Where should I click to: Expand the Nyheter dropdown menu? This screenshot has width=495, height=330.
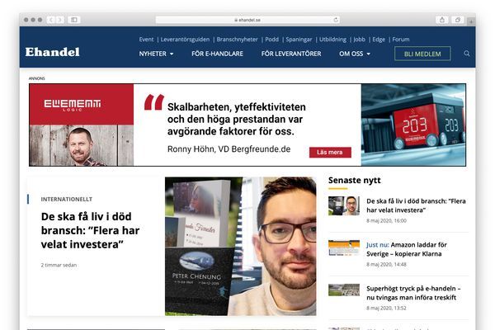[x=156, y=54]
